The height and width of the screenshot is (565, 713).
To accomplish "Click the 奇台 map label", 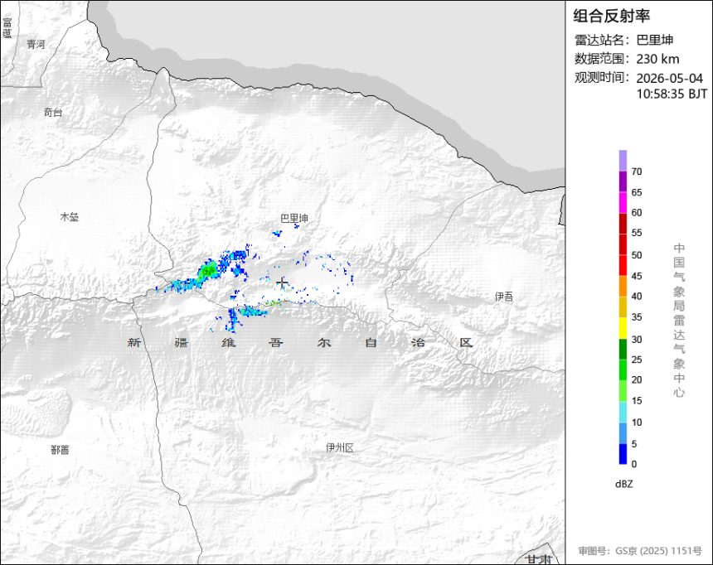I will pos(53,113).
